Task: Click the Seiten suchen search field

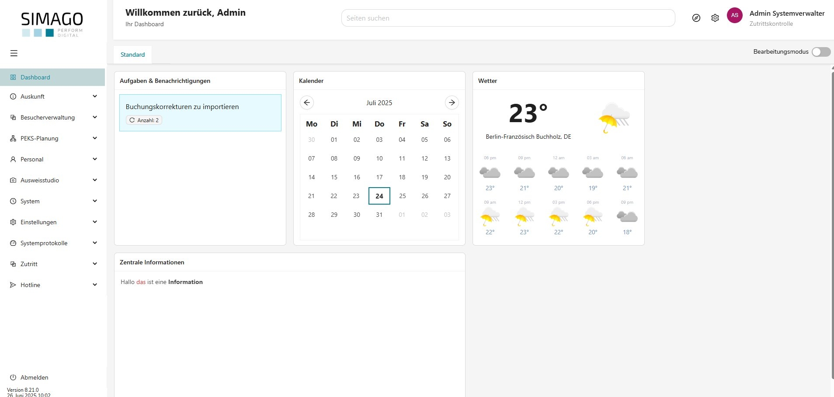Action: click(x=508, y=18)
